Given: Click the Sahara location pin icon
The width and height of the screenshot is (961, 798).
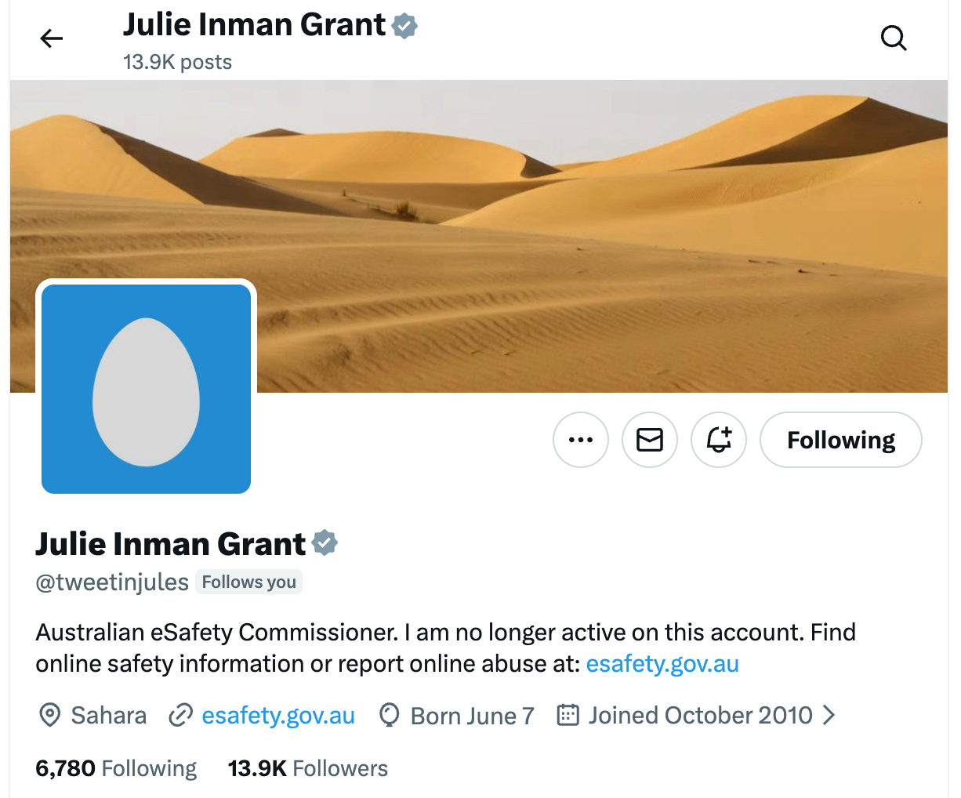Looking at the screenshot, I should [50, 715].
